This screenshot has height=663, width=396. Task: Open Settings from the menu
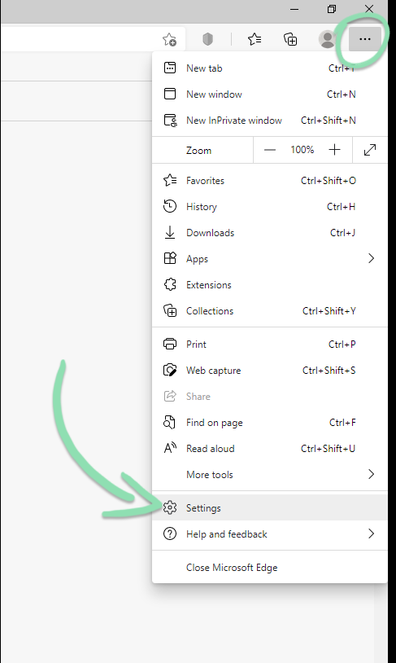(269, 507)
